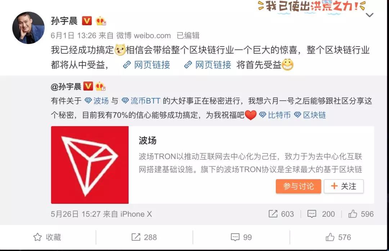Click the crown membership icon beside top username

pos(100,21)
